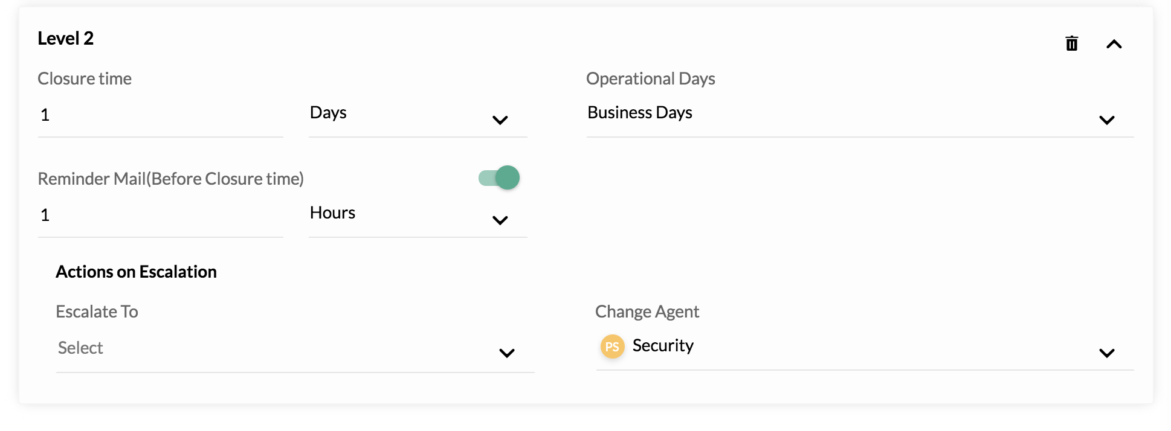Image resolution: width=1171 pixels, height=431 pixels.
Task: Click the Reminder Mail(Before Closure time) label
Action: pyautogui.click(x=170, y=179)
